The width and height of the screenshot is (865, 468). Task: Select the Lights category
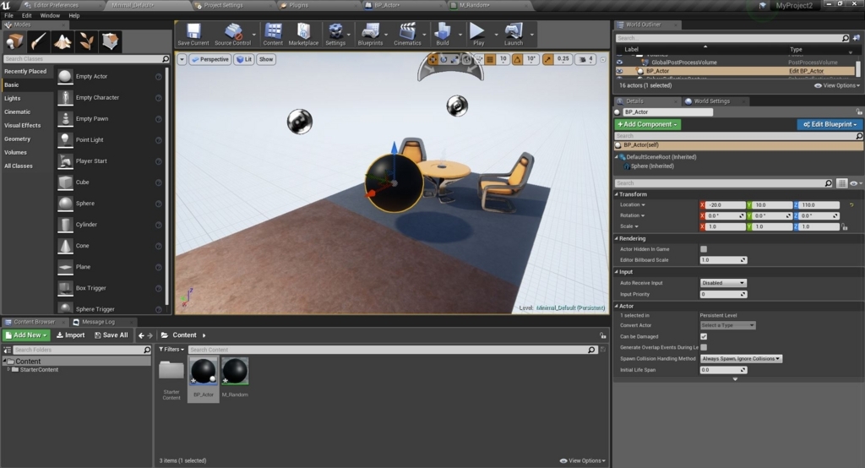coord(12,98)
